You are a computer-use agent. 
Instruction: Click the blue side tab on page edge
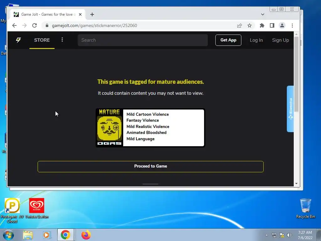(x=290, y=109)
